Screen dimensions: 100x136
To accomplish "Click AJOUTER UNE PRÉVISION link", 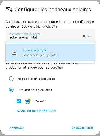I will click(36, 111).
